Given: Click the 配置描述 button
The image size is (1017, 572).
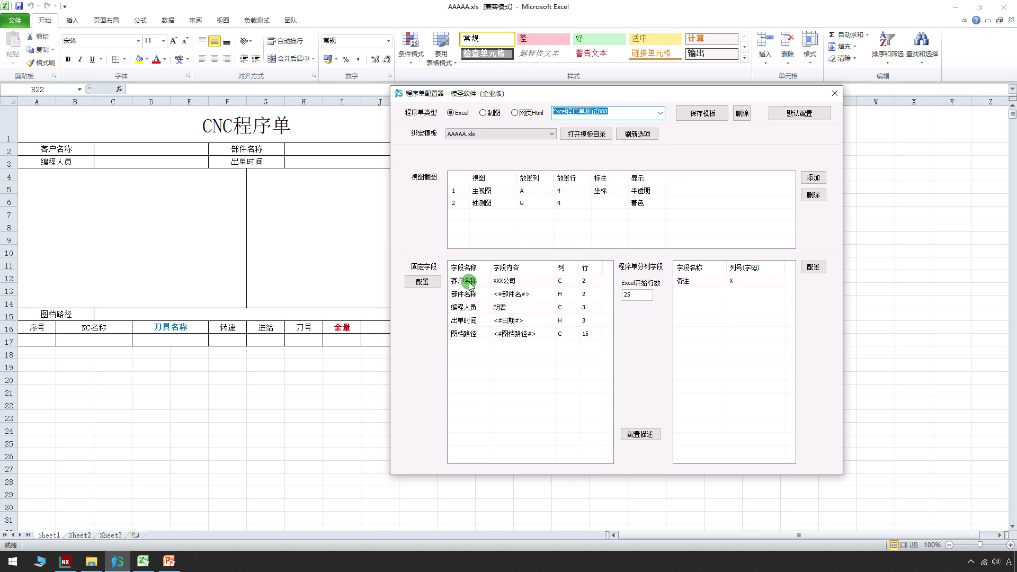Looking at the screenshot, I should click(x=640, y=434).
